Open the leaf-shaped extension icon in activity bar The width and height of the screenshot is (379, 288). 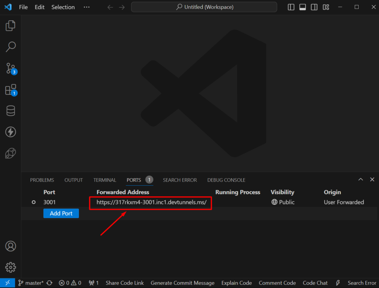[x=10, y=153]
